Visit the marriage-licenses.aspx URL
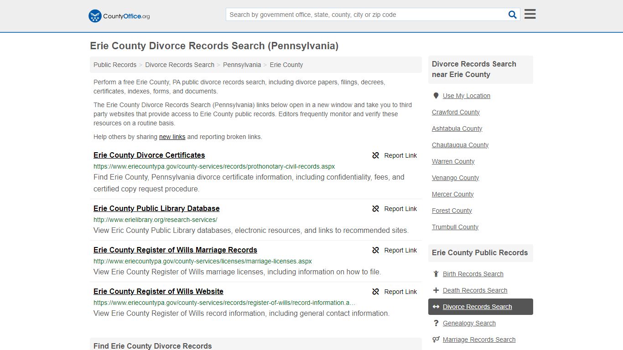Viewport: 623px width, 350px height. pos(202,261)
